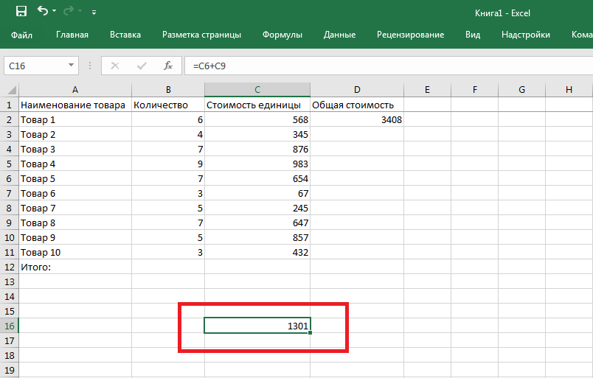Select column D header

pyautogui.click(x=356, y=90)
